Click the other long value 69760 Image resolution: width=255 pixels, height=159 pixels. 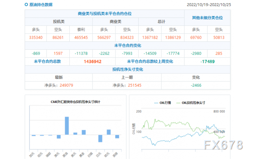click(x=196, y=37)
